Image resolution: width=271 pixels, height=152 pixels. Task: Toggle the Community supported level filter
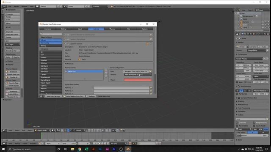coord(51,43)
